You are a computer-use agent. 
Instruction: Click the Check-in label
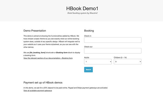click(x=88, y=36)
